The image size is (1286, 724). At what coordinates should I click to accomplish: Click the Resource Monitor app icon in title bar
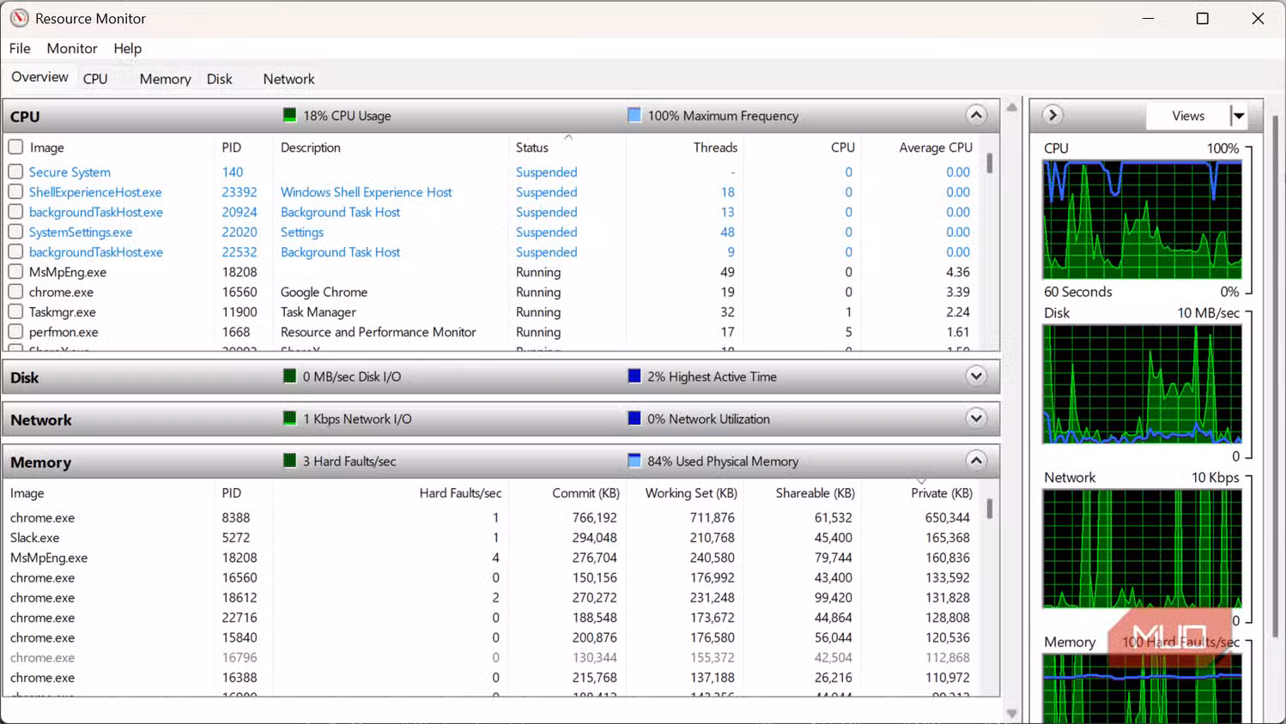coord(19,18)
